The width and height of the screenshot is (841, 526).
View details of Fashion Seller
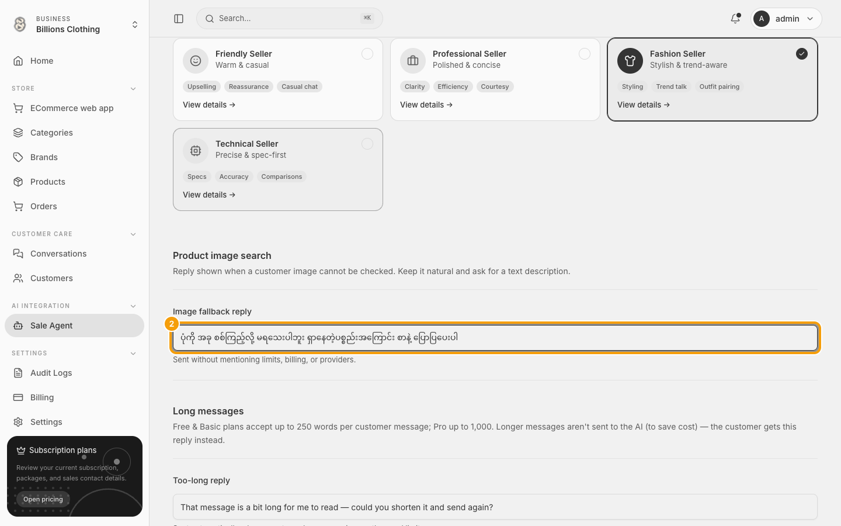click(644, 105)
